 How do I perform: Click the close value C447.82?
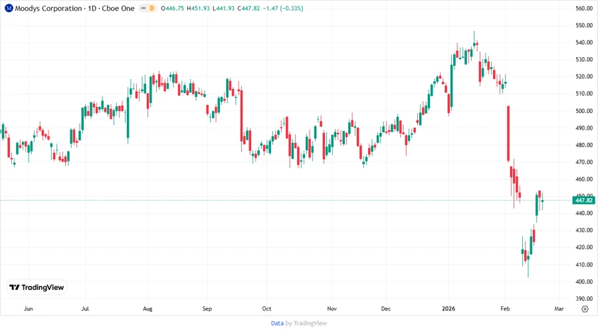tap(249, 9)
